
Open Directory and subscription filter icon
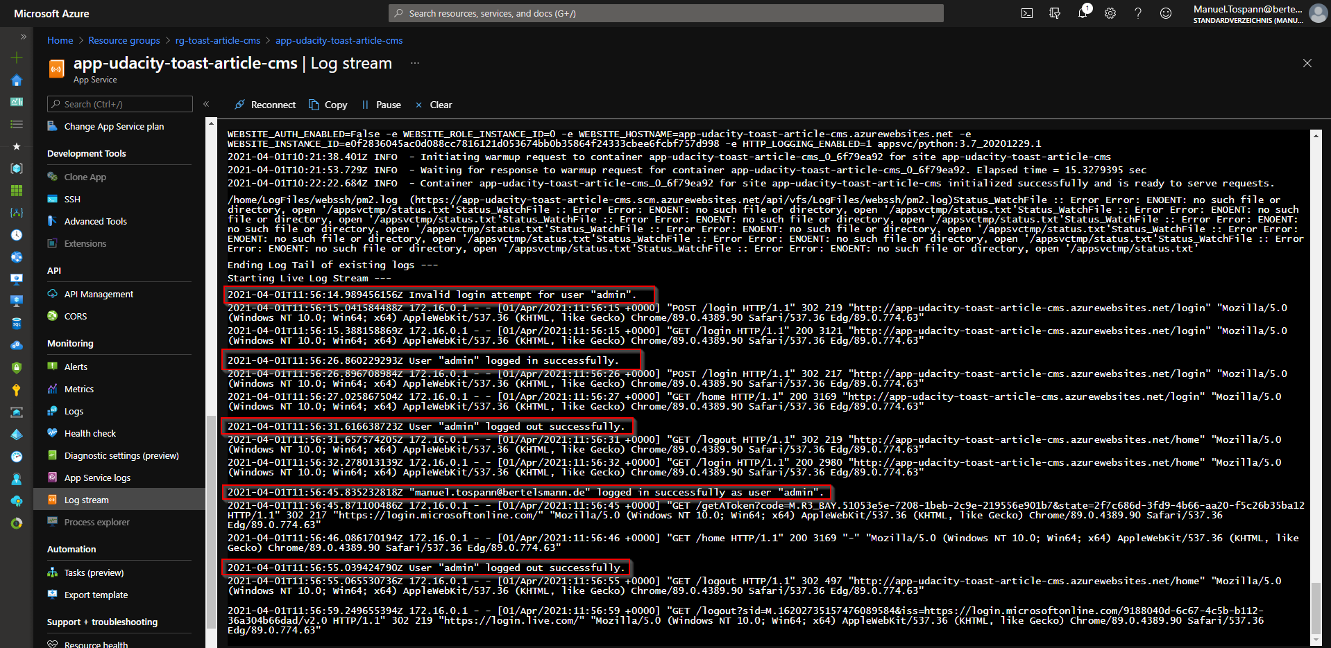1055,13
